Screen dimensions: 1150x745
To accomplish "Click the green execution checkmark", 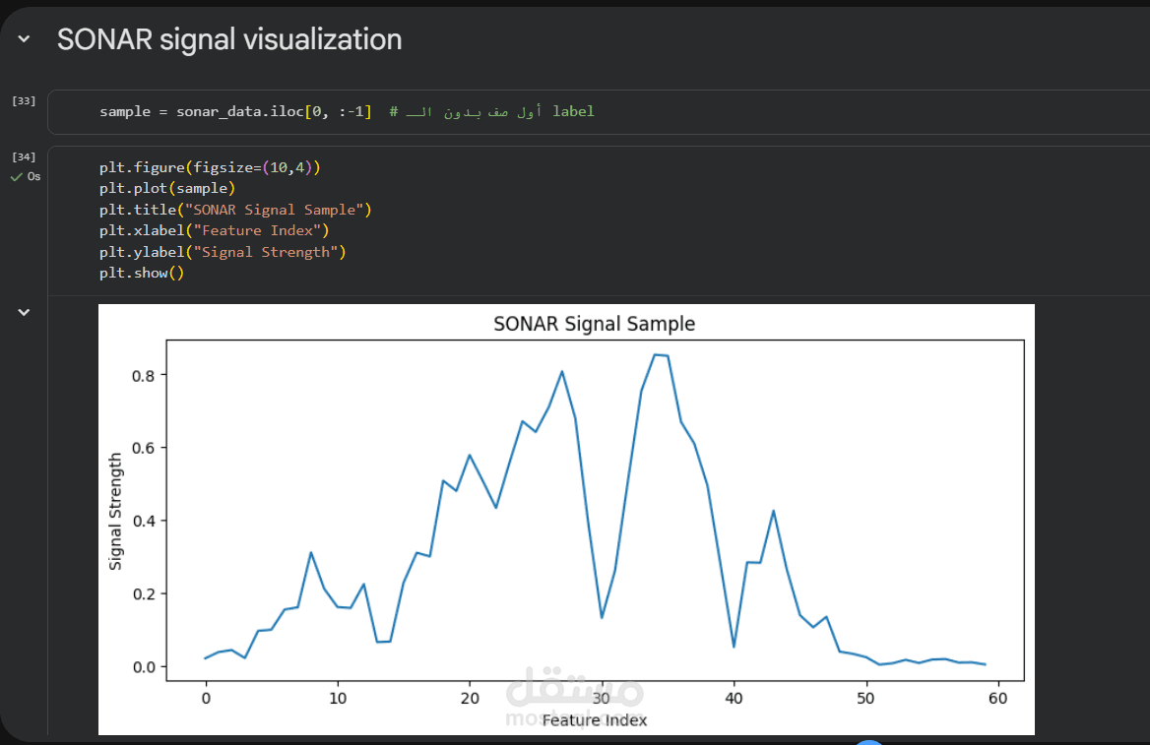I will point(16,177).
